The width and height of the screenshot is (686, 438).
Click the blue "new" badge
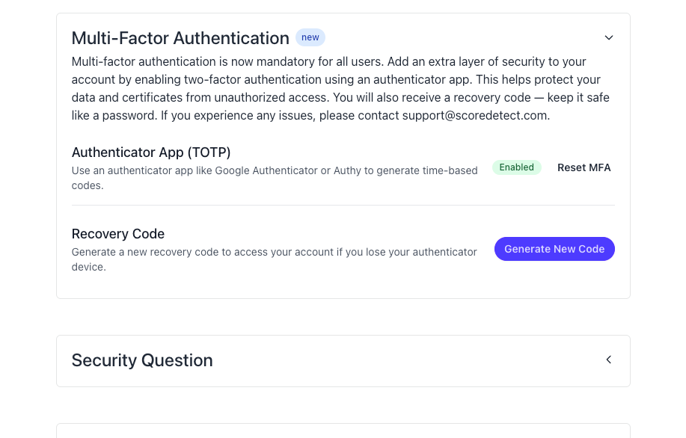click(310, 37)
